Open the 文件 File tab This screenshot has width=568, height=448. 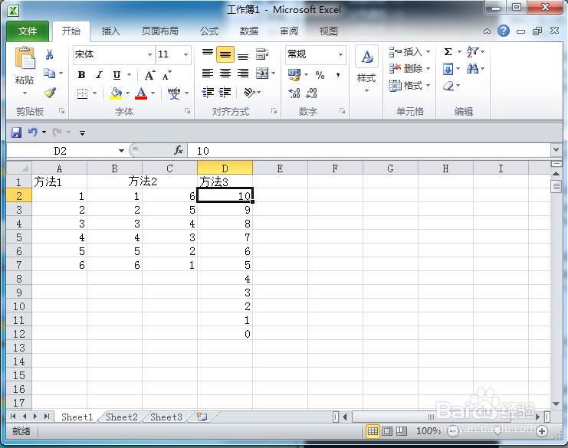[x=28, y=31]
